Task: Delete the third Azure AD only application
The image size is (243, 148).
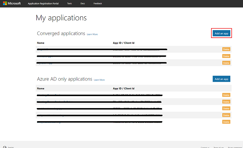Action: 226,108
